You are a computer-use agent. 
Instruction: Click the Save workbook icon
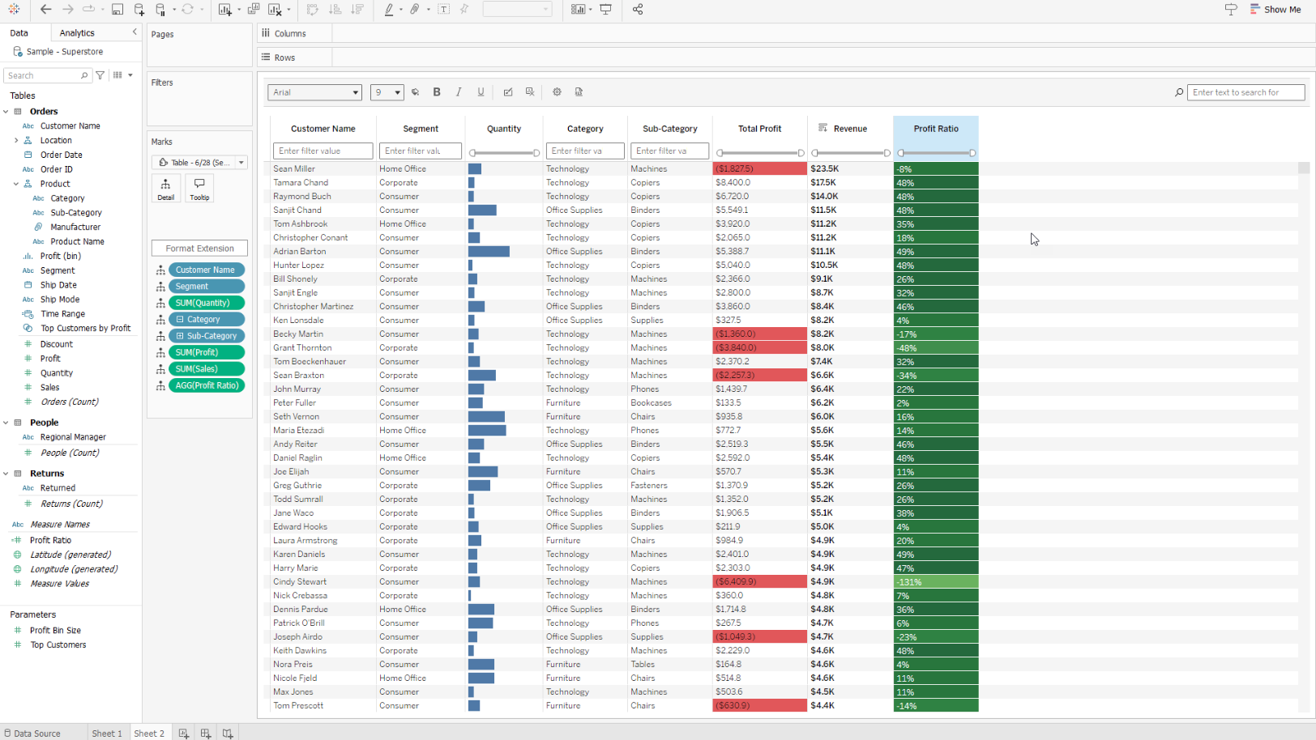[117, 10]
